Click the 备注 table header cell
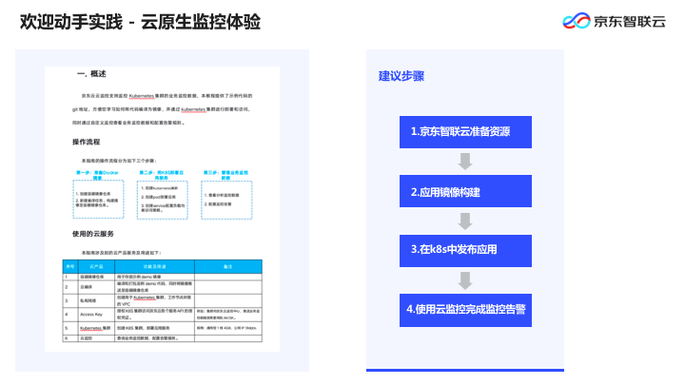 pos(228,266)
